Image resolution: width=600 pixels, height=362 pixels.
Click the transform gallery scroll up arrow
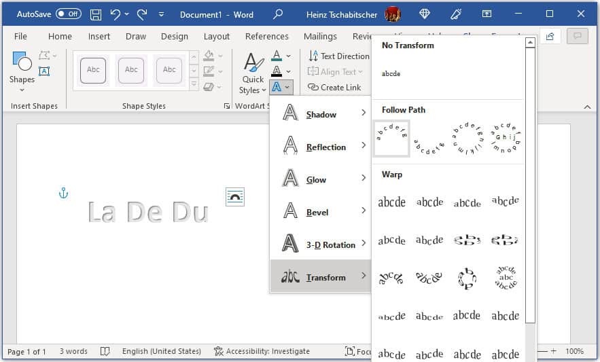click(x=530, y=43)
